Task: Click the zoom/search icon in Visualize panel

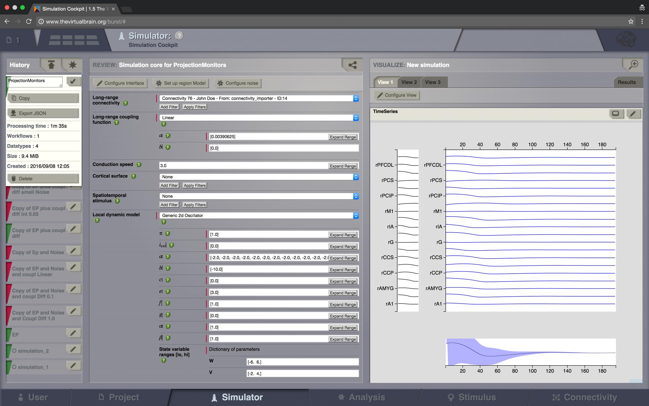Action: [x=634, y=65]
